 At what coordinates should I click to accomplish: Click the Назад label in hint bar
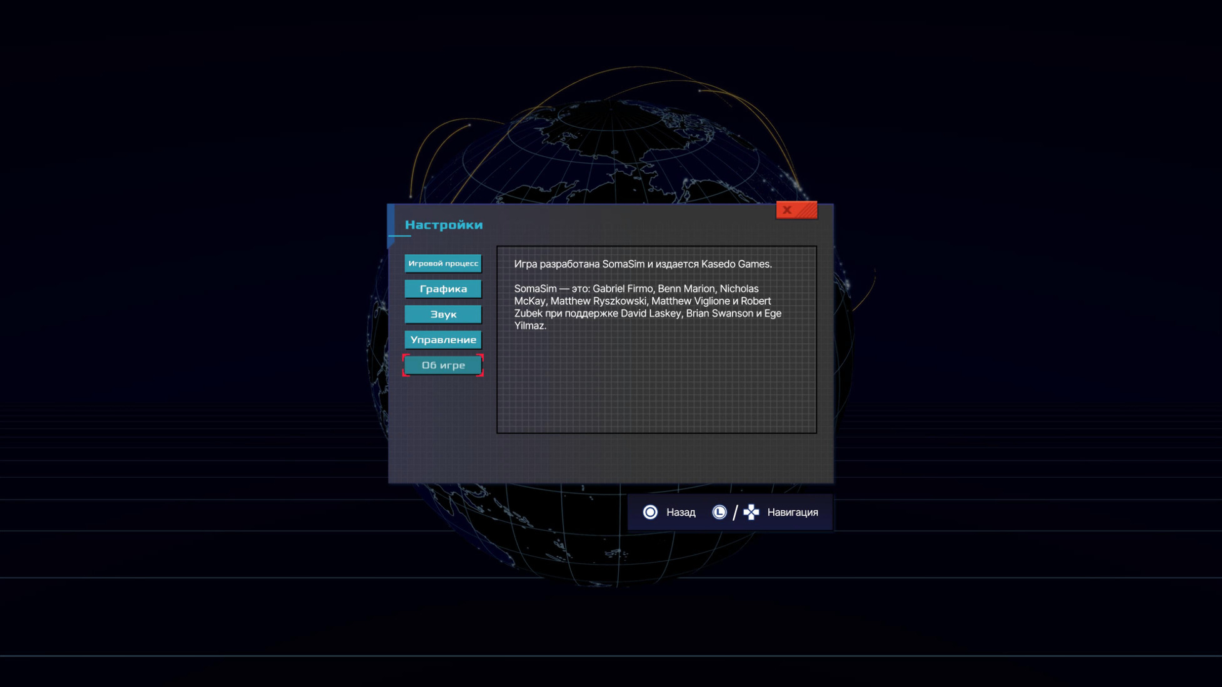click(680, 512)
